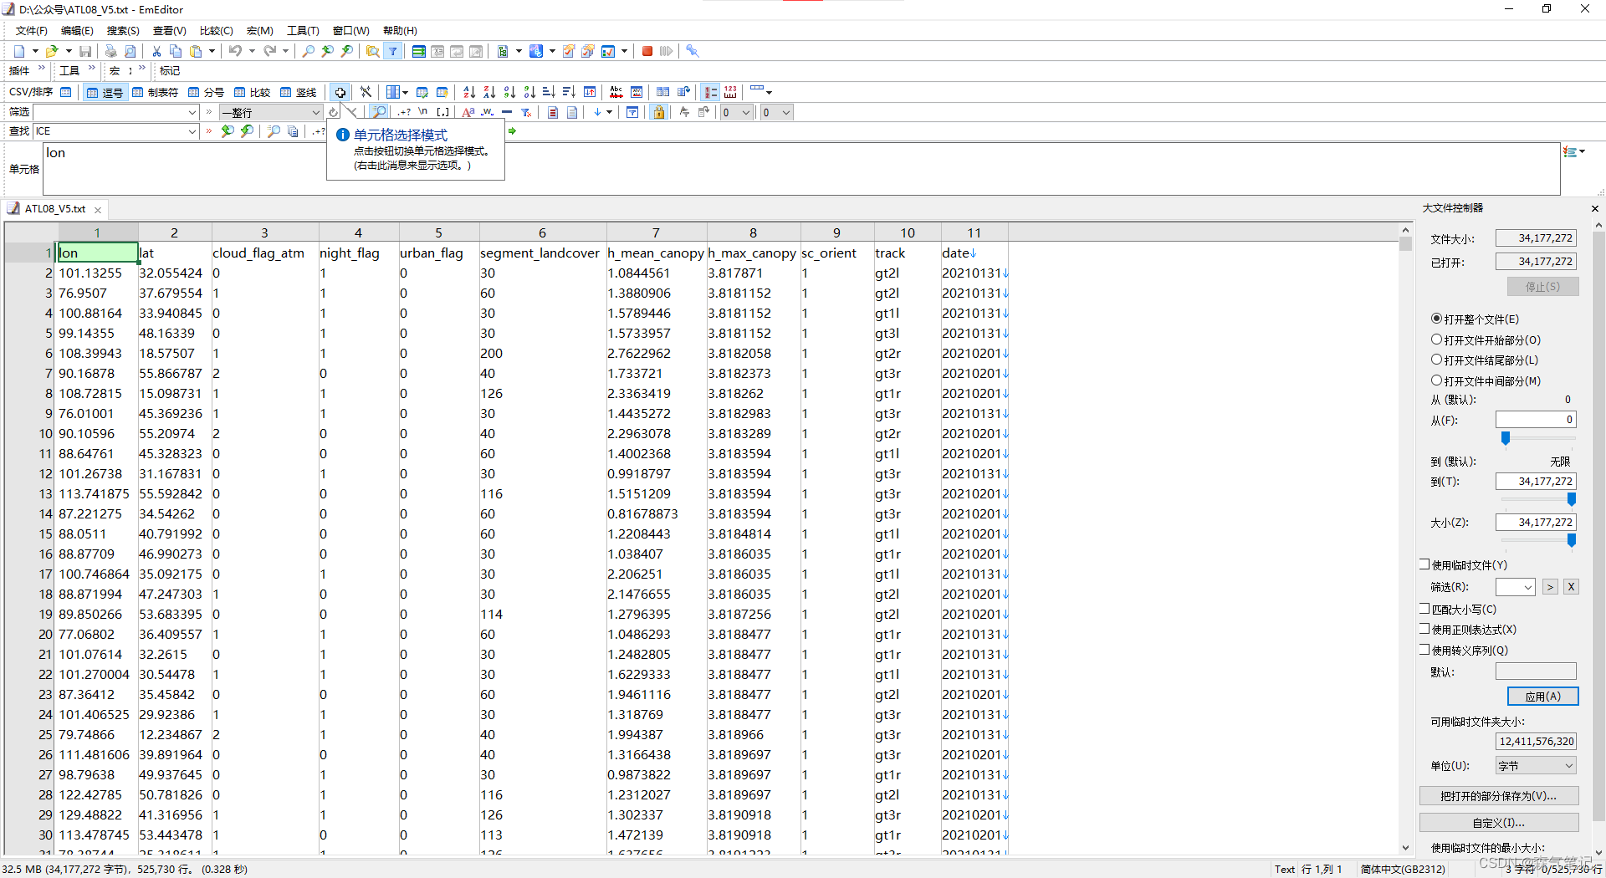Viewport: 1606px width, 878px height.
Task: Expand the 插件 toolbar chevron
Action: point(42,69)
